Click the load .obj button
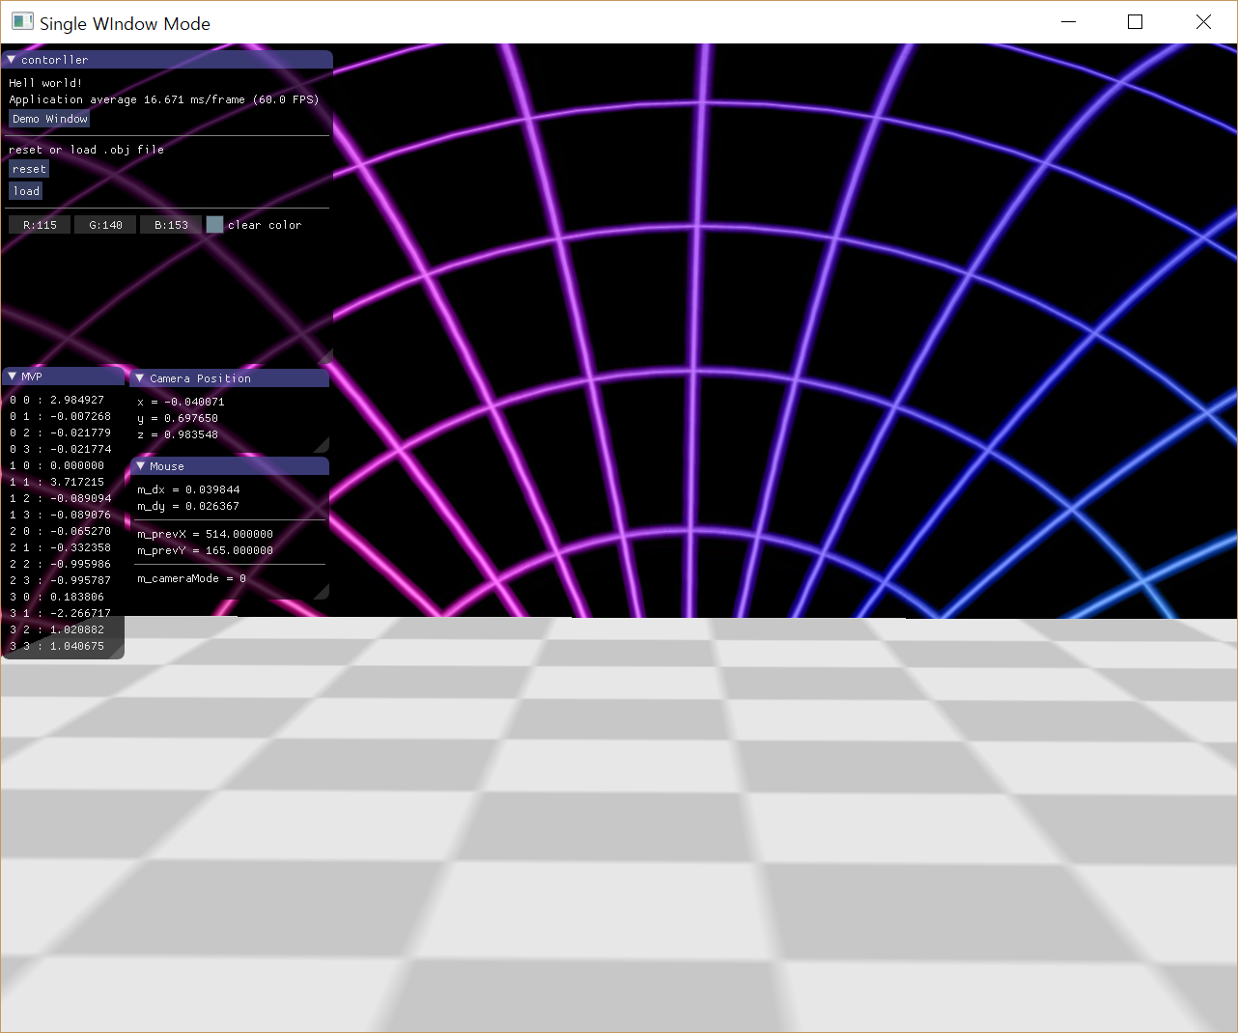 coord(26,191)
